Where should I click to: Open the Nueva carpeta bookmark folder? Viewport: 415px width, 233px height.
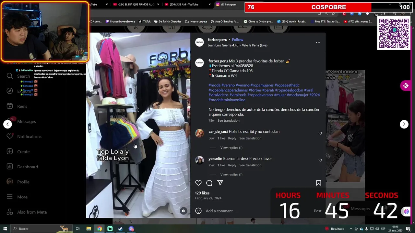click(196, 21)
